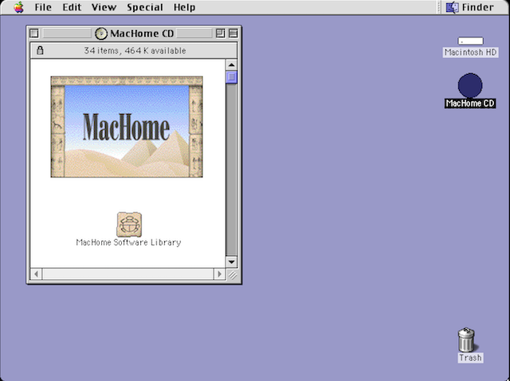Click the left scroll arrow
Viewport: 510px width, 381px height.
(x=36, y=274)
